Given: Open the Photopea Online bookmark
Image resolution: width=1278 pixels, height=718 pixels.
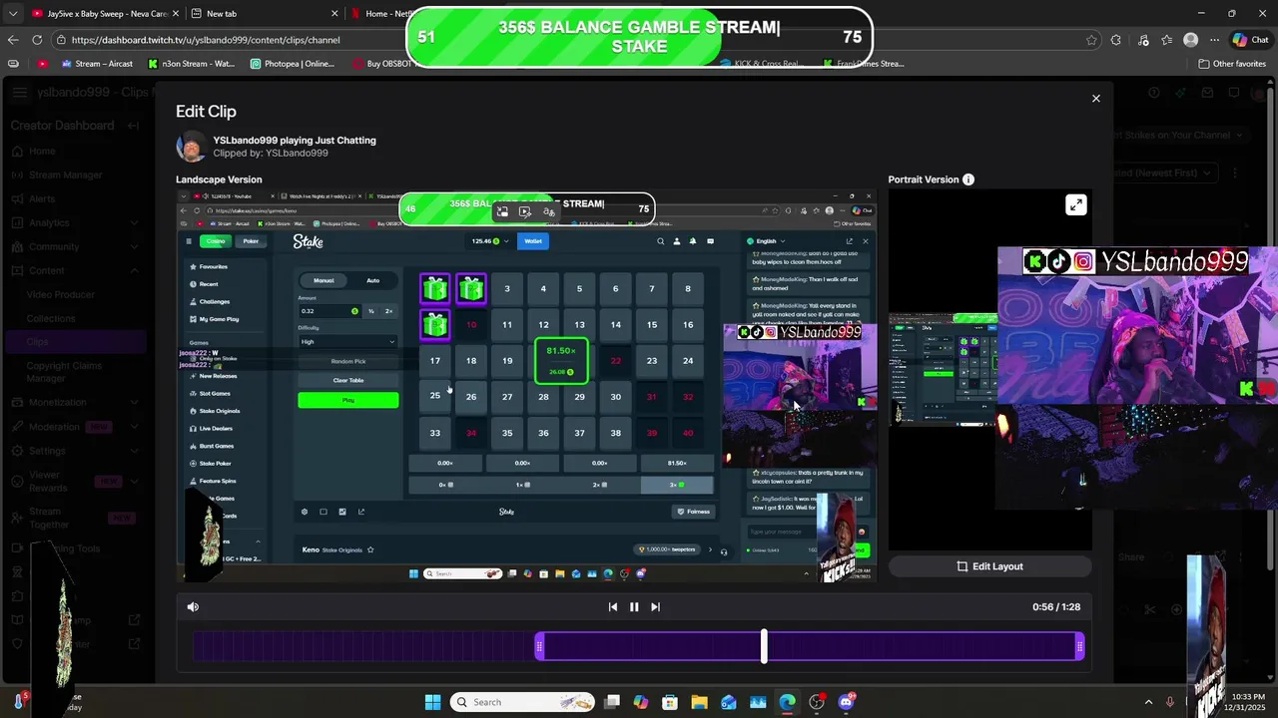Looking at the screenshot, I should pos(293,64).
